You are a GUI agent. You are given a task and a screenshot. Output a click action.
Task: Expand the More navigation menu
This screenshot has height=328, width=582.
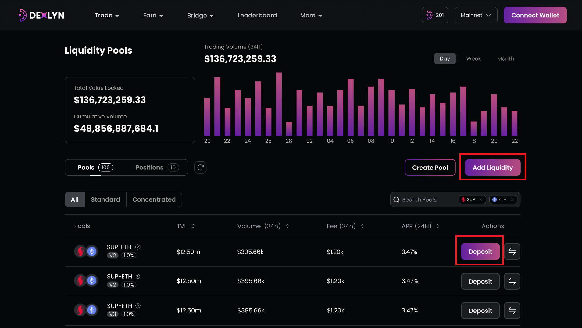click(311, 15)
